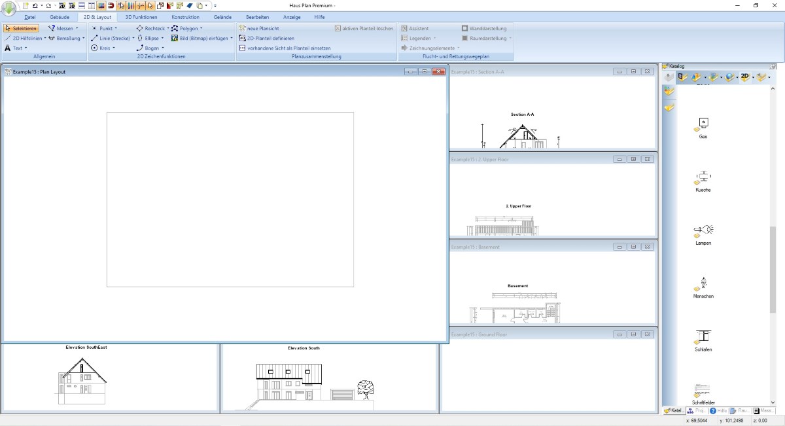Switch to Projekt panel tab

(695, 411)
